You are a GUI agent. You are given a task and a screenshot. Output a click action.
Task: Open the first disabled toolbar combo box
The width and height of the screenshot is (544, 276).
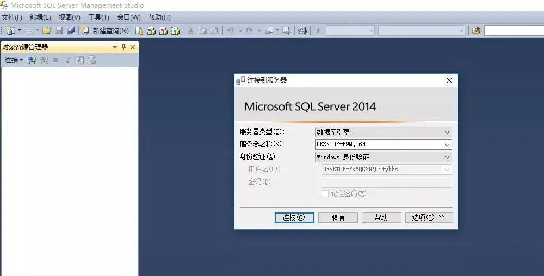click(x=350, y=30)
